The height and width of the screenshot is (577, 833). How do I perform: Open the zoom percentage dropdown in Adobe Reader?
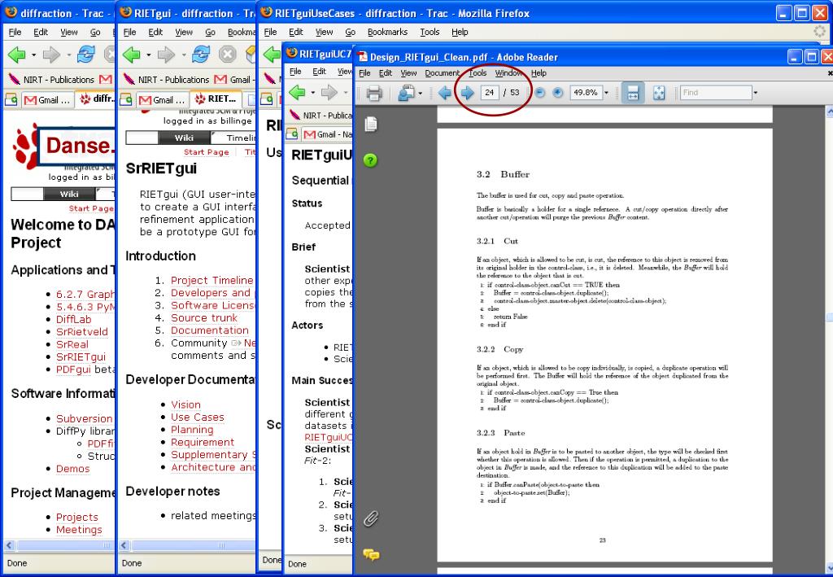(x=606, y=93)
